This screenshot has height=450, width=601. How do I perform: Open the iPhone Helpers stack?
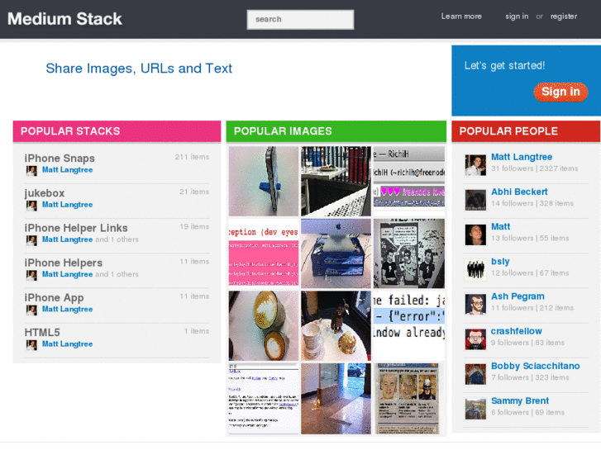point(64,263)
